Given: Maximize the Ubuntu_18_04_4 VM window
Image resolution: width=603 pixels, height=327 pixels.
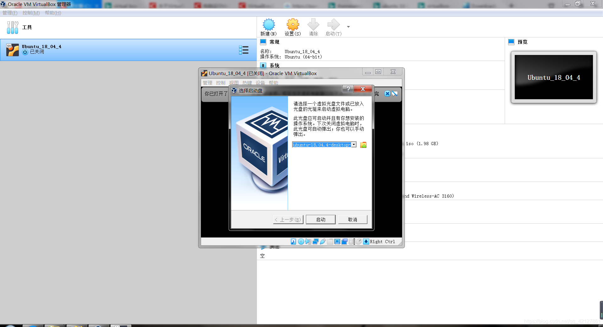Looking at the screenshot, I should click(x=378, y=72).
